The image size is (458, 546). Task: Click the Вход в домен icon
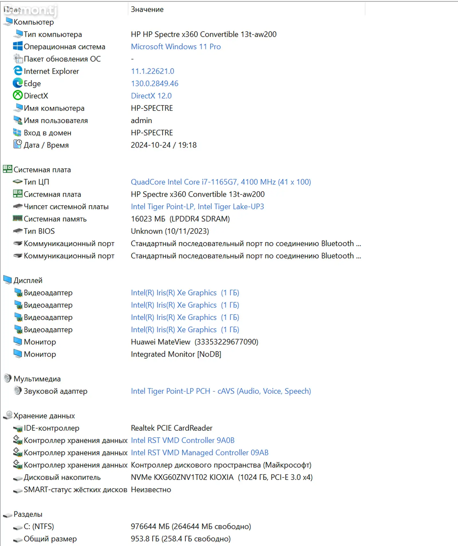click(17, 133)
